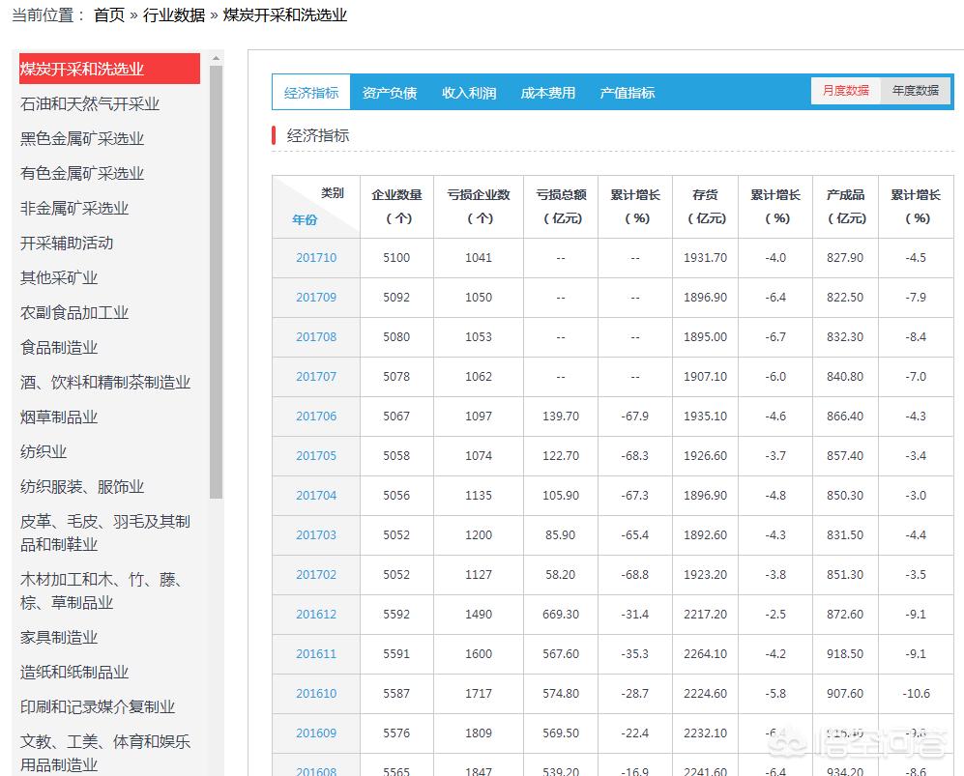Click the 201612 period link
This screenshot has height=776, width=964.
pos(316,614)
